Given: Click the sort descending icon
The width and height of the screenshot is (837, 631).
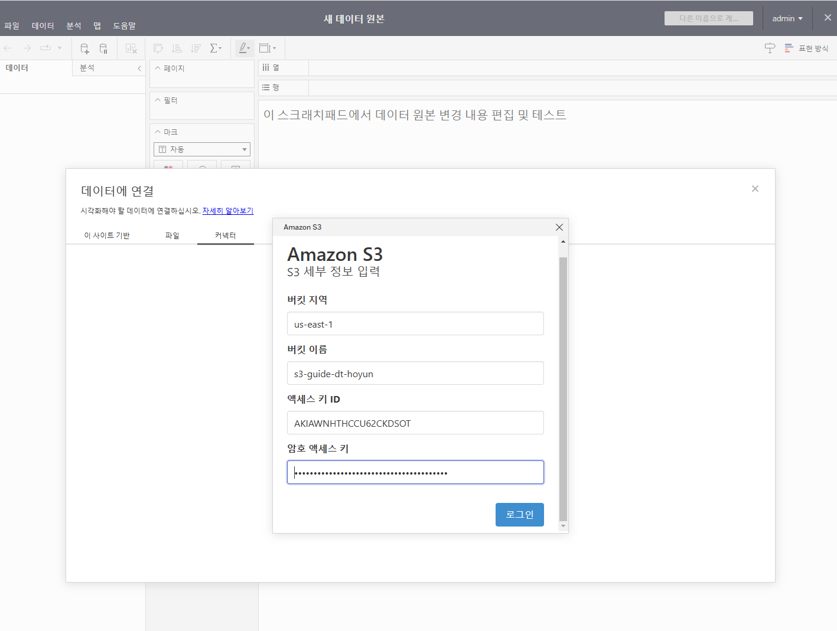Looking at the screenshot, I should click(x=196, y=48).
